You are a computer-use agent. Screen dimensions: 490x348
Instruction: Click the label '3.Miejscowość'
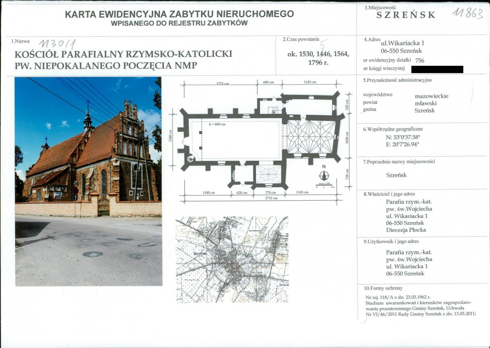[x=380, y=7]
